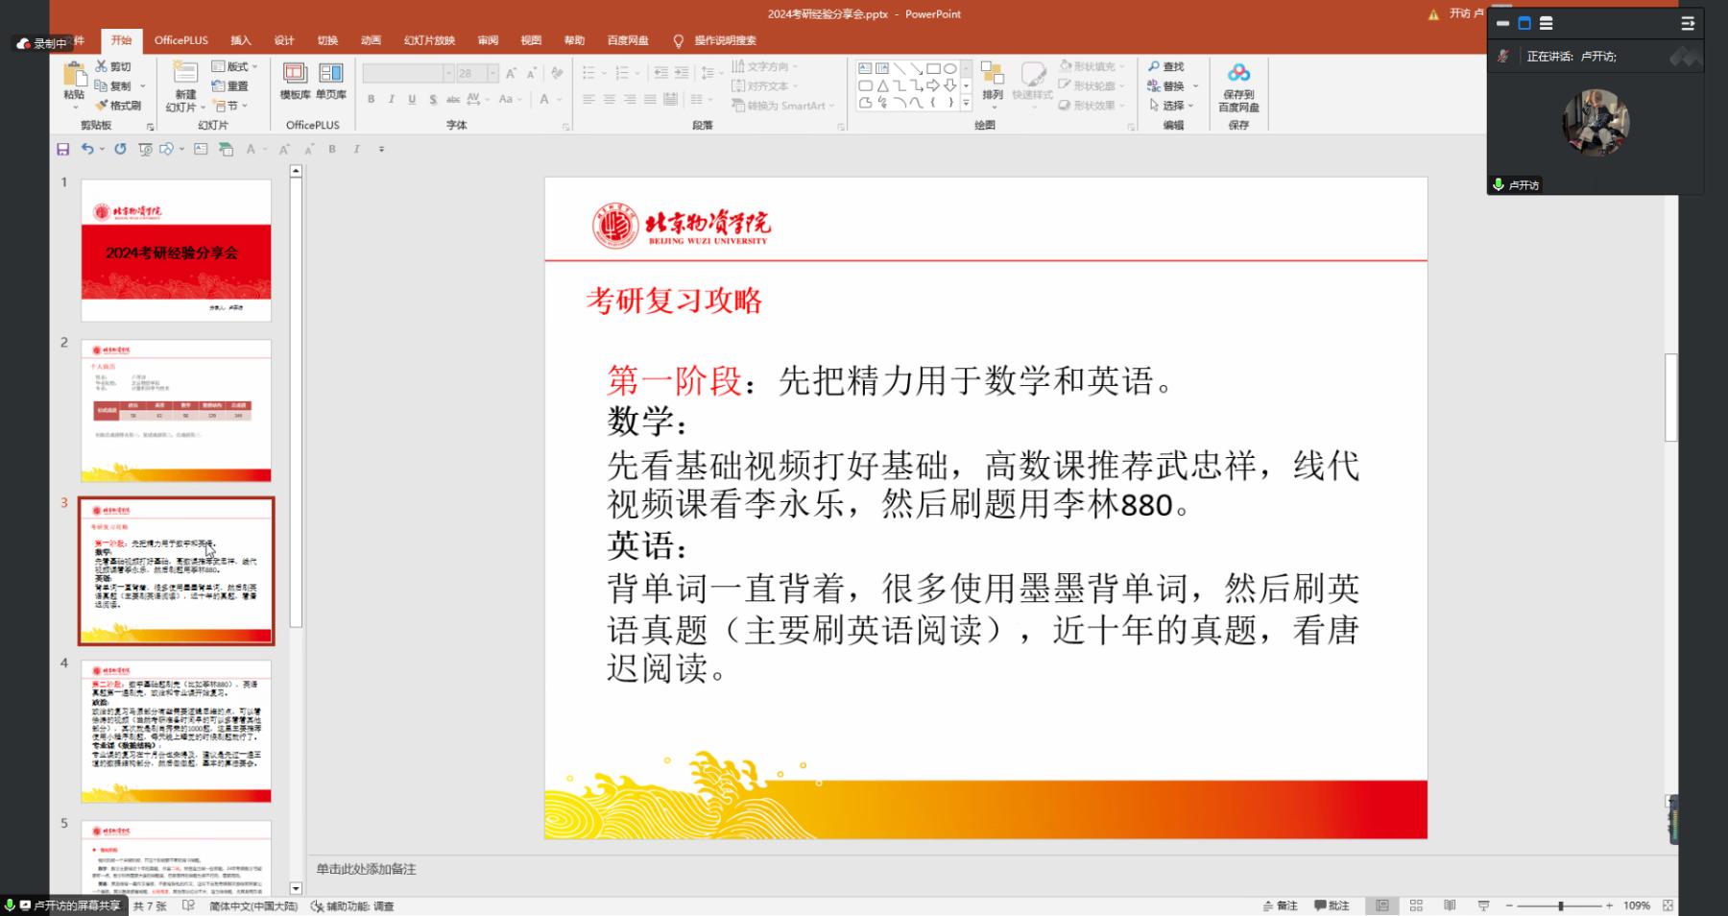Toggle reading view in the status bar
This screenshot has width=1728, height=916.
tap(1450, 905)
